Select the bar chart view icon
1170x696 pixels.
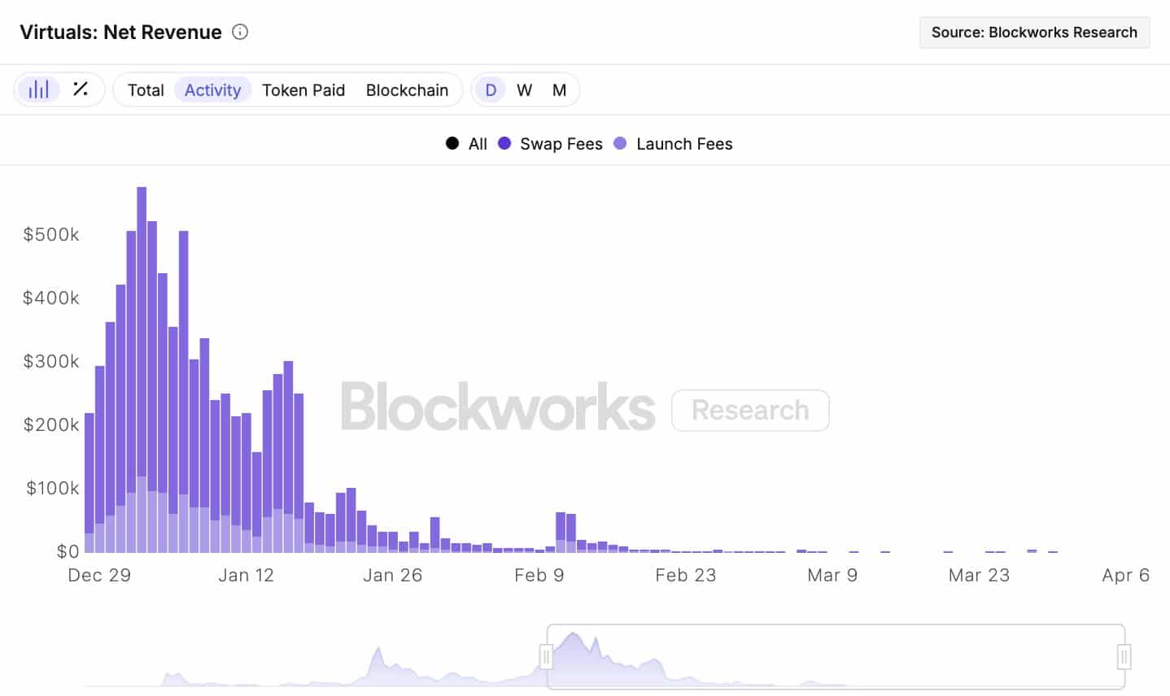point(38,89)
